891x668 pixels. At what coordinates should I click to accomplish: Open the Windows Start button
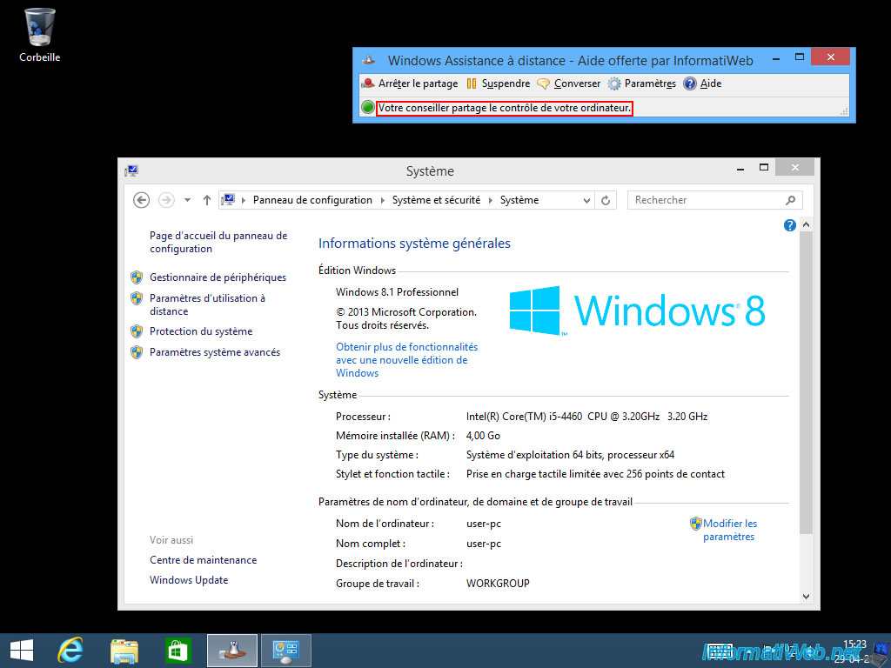[x=22, y=651]
